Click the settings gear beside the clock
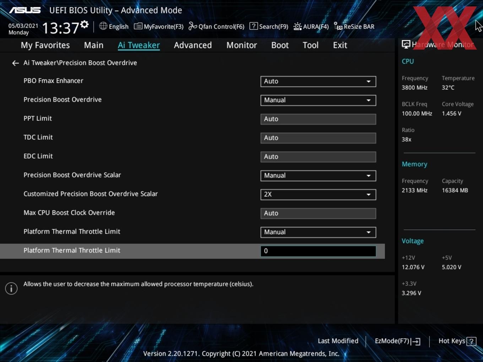Screen dimensions: 483x362 85,24
